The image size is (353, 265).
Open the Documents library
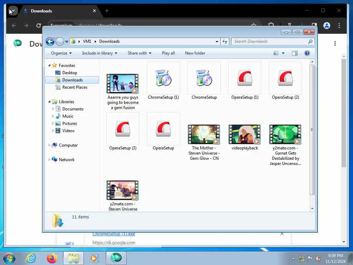(x=73, y=109)
